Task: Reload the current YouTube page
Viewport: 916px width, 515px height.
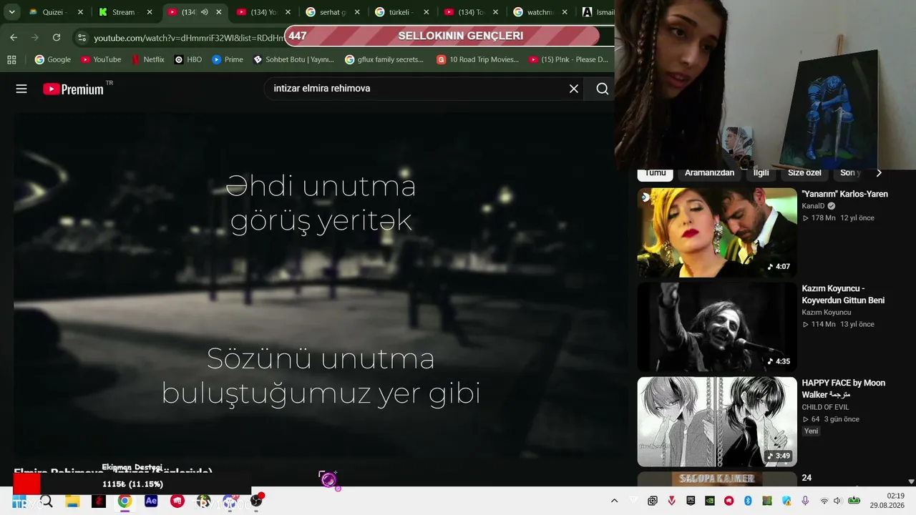Action: [57, 37]
